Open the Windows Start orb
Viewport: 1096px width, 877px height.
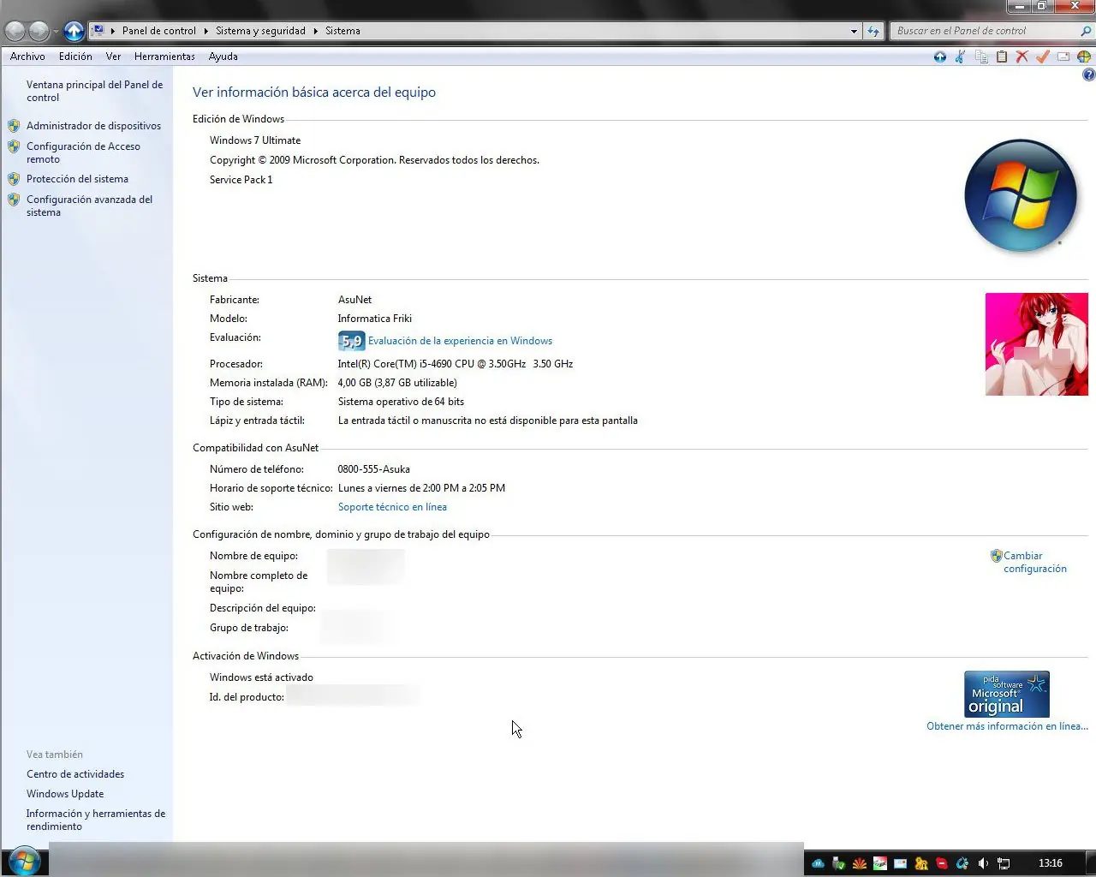tap(24, 861)
